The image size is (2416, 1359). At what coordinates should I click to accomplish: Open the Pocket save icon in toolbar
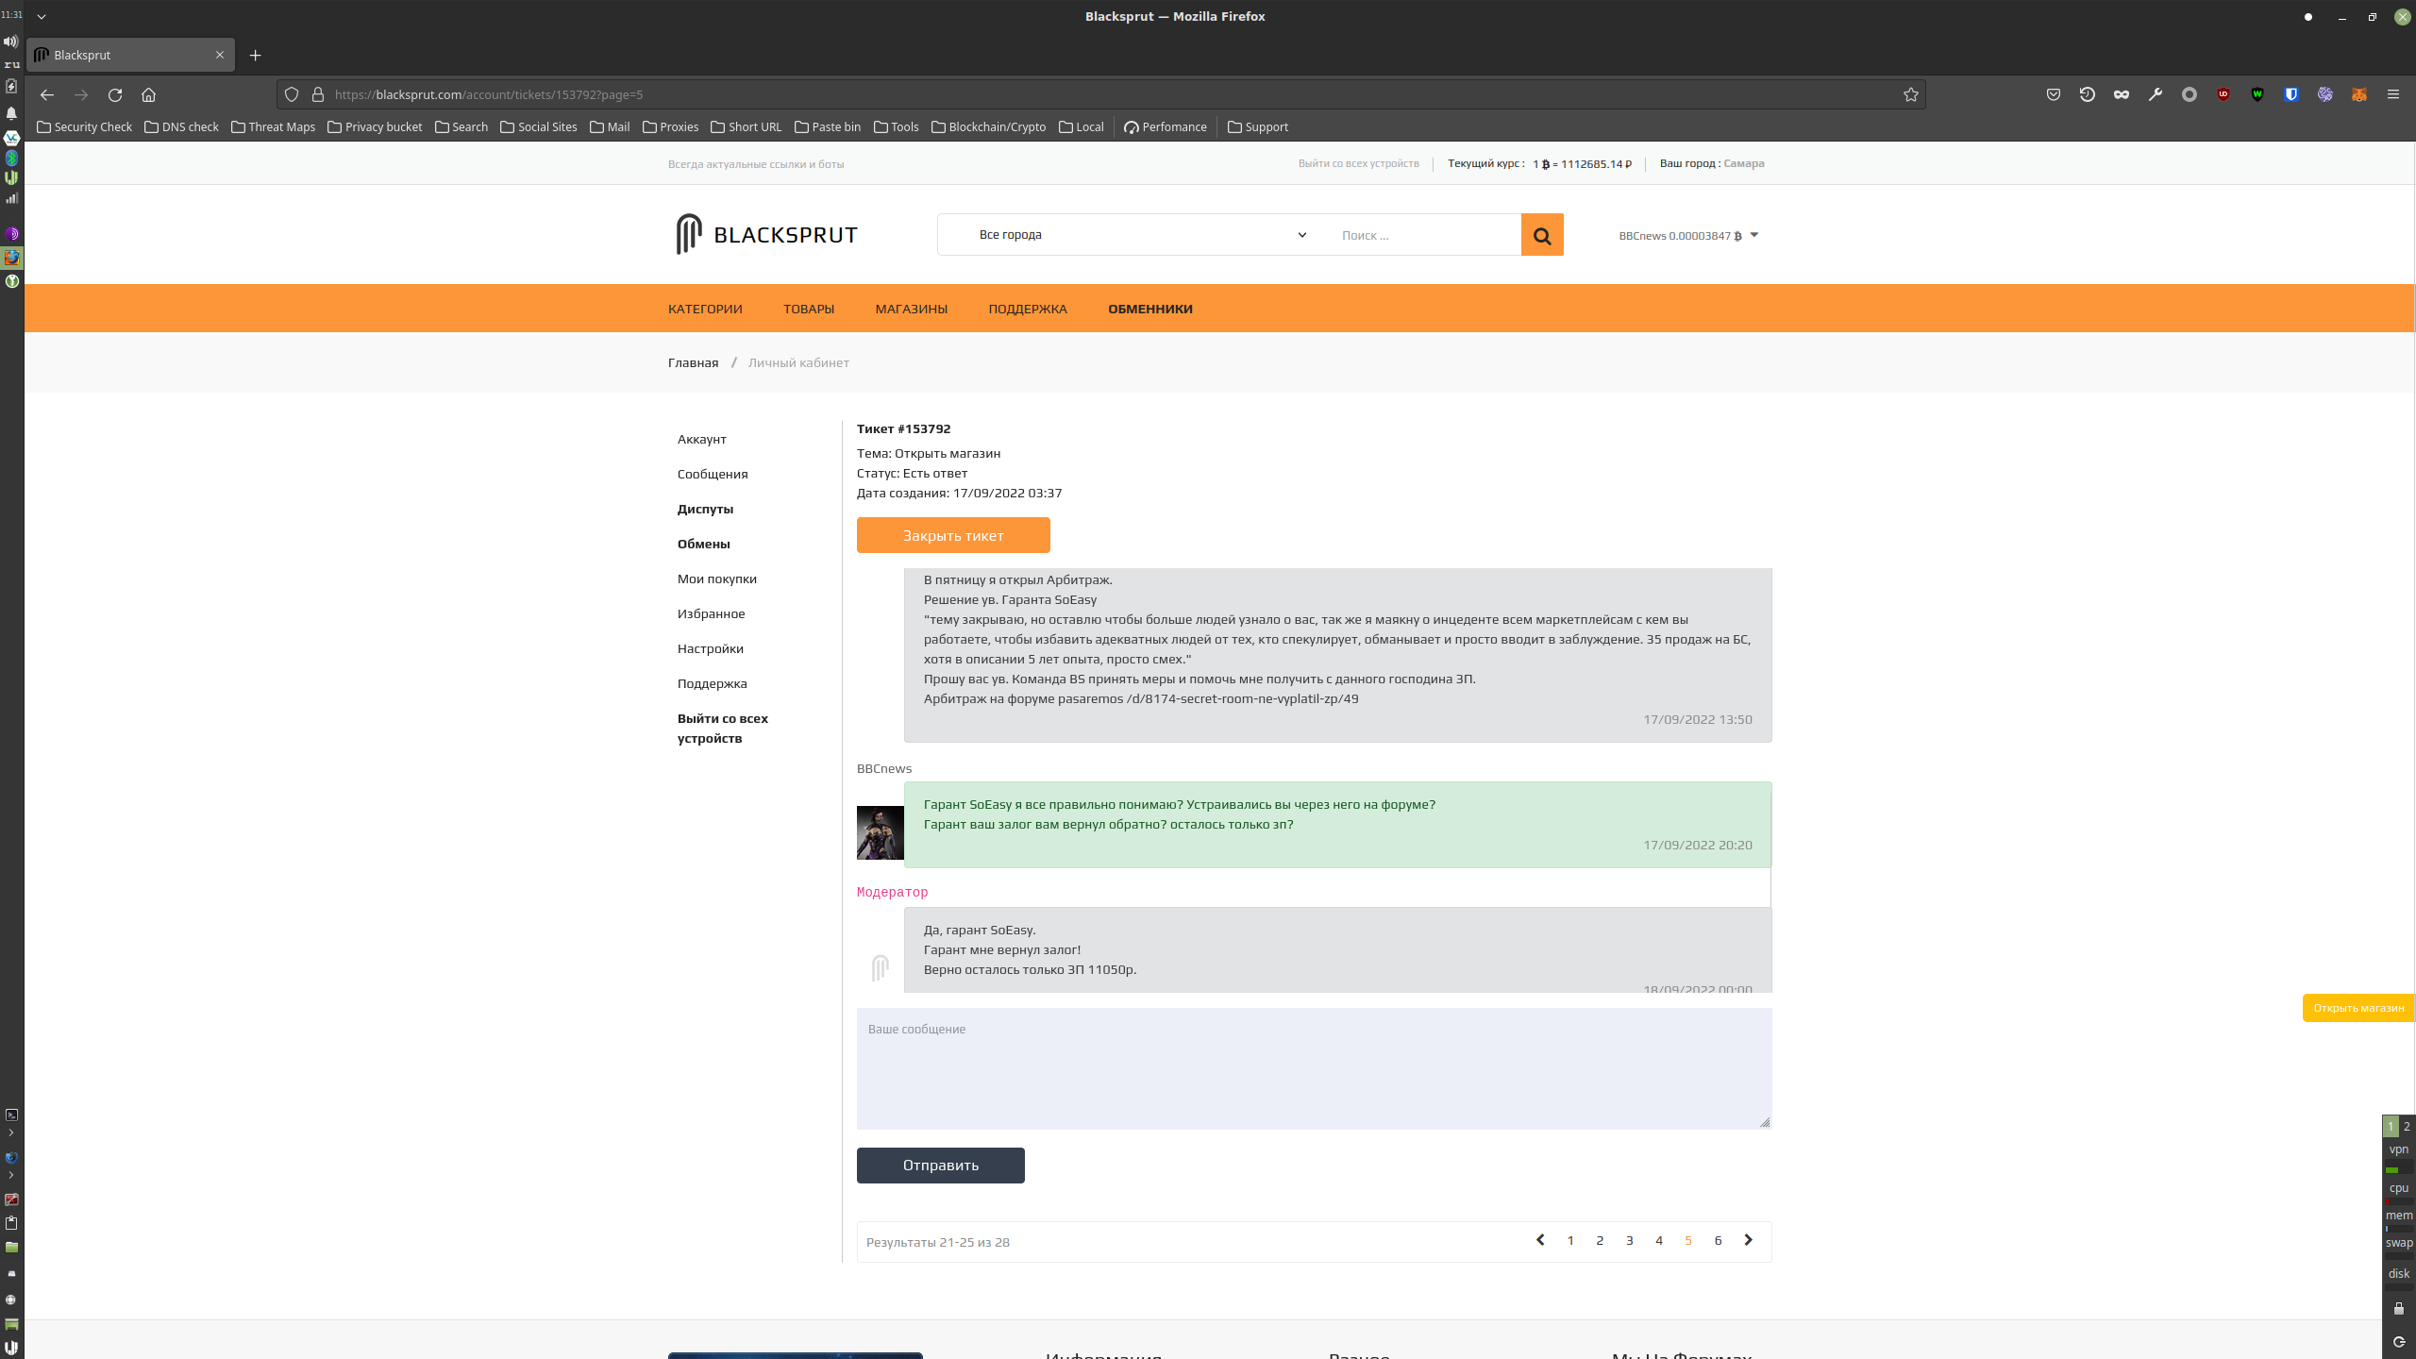point(2054,94)
